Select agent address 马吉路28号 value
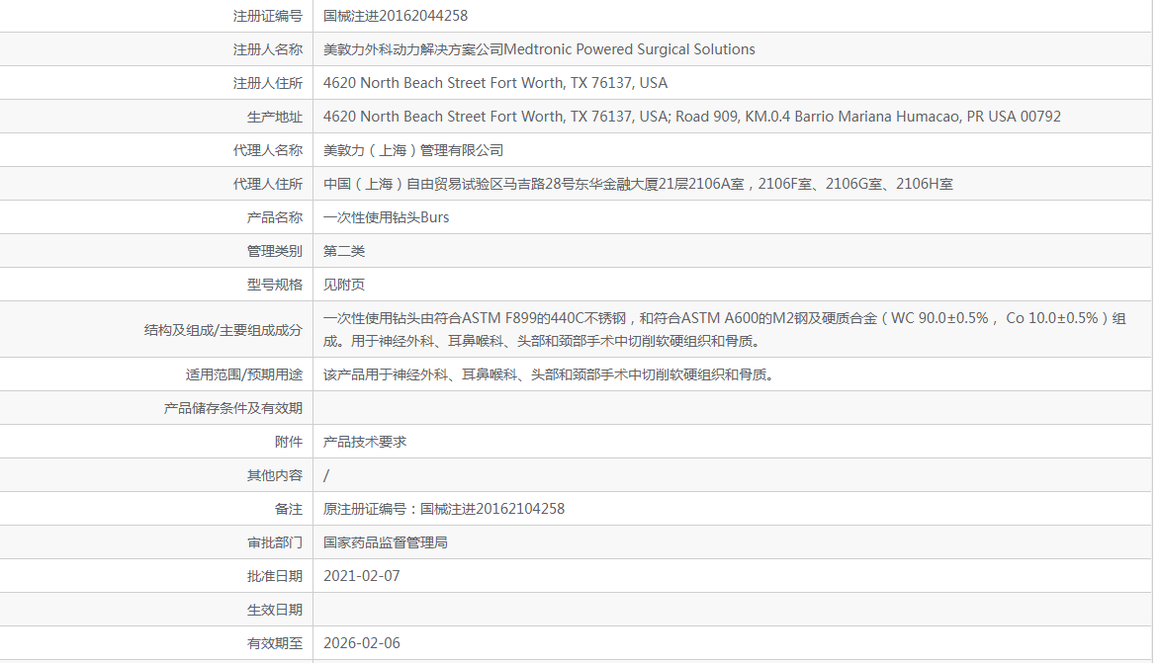 pyautogui.click(x=638, y=184)
